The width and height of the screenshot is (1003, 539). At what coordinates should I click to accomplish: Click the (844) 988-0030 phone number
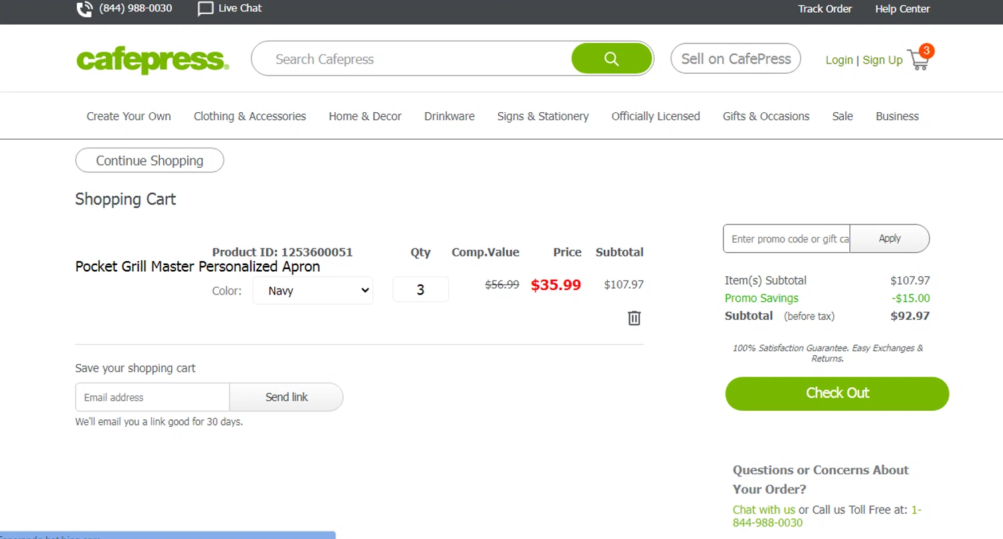click(x=136, y=8)
